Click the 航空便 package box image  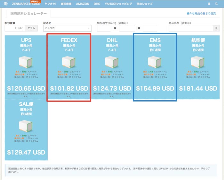[x=198, y=62]
